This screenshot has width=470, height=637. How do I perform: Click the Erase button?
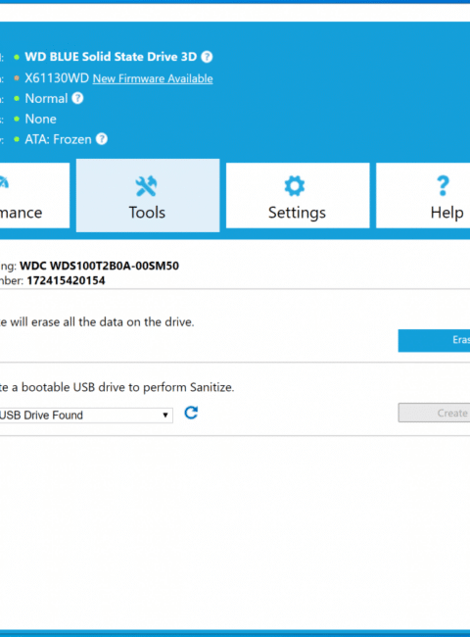coord(434,340)
